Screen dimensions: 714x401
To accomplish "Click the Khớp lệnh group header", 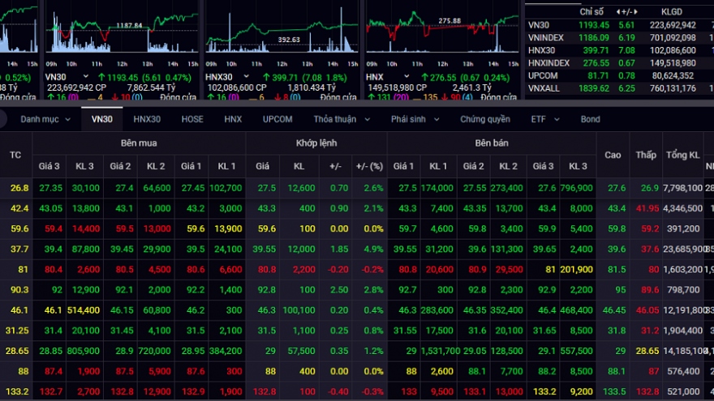I will (316, 143).
